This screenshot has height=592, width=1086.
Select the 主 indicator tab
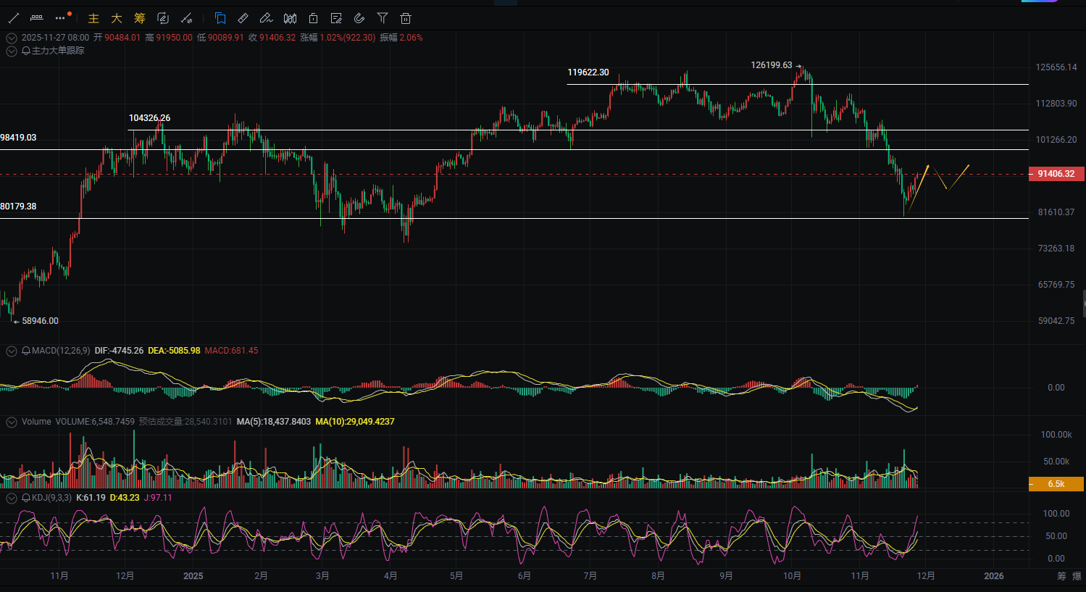tap(93, 18)
